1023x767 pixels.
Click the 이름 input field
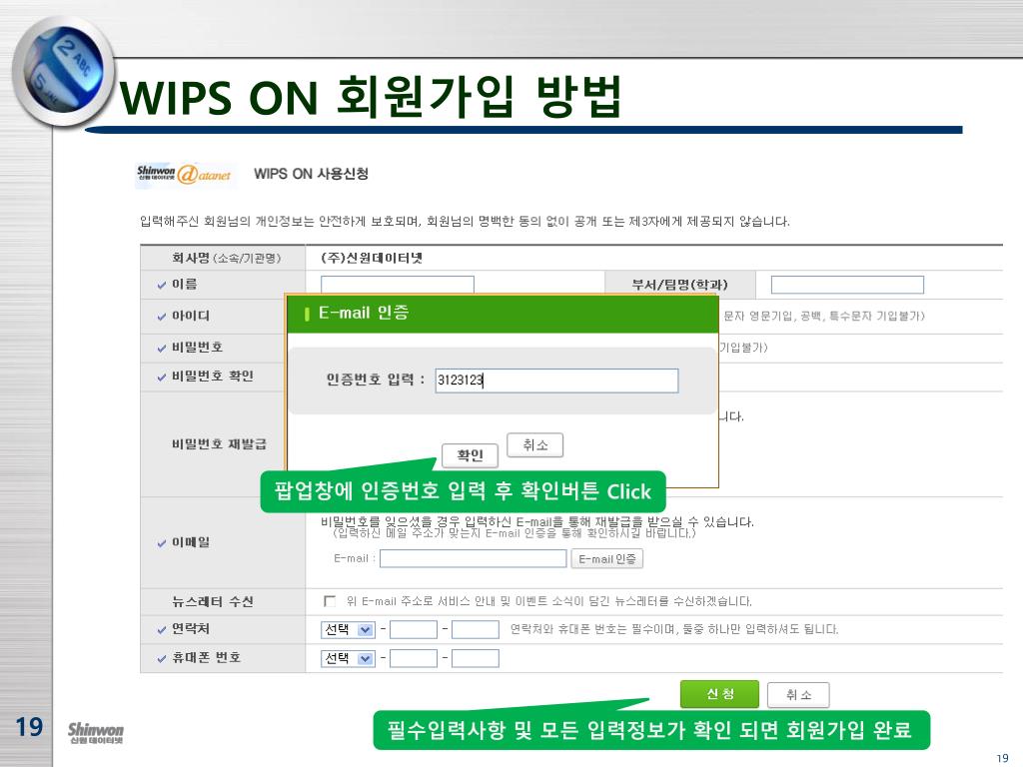coord(398,285)
